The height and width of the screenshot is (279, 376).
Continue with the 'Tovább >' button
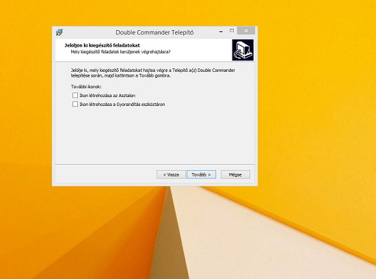point(201,174)
